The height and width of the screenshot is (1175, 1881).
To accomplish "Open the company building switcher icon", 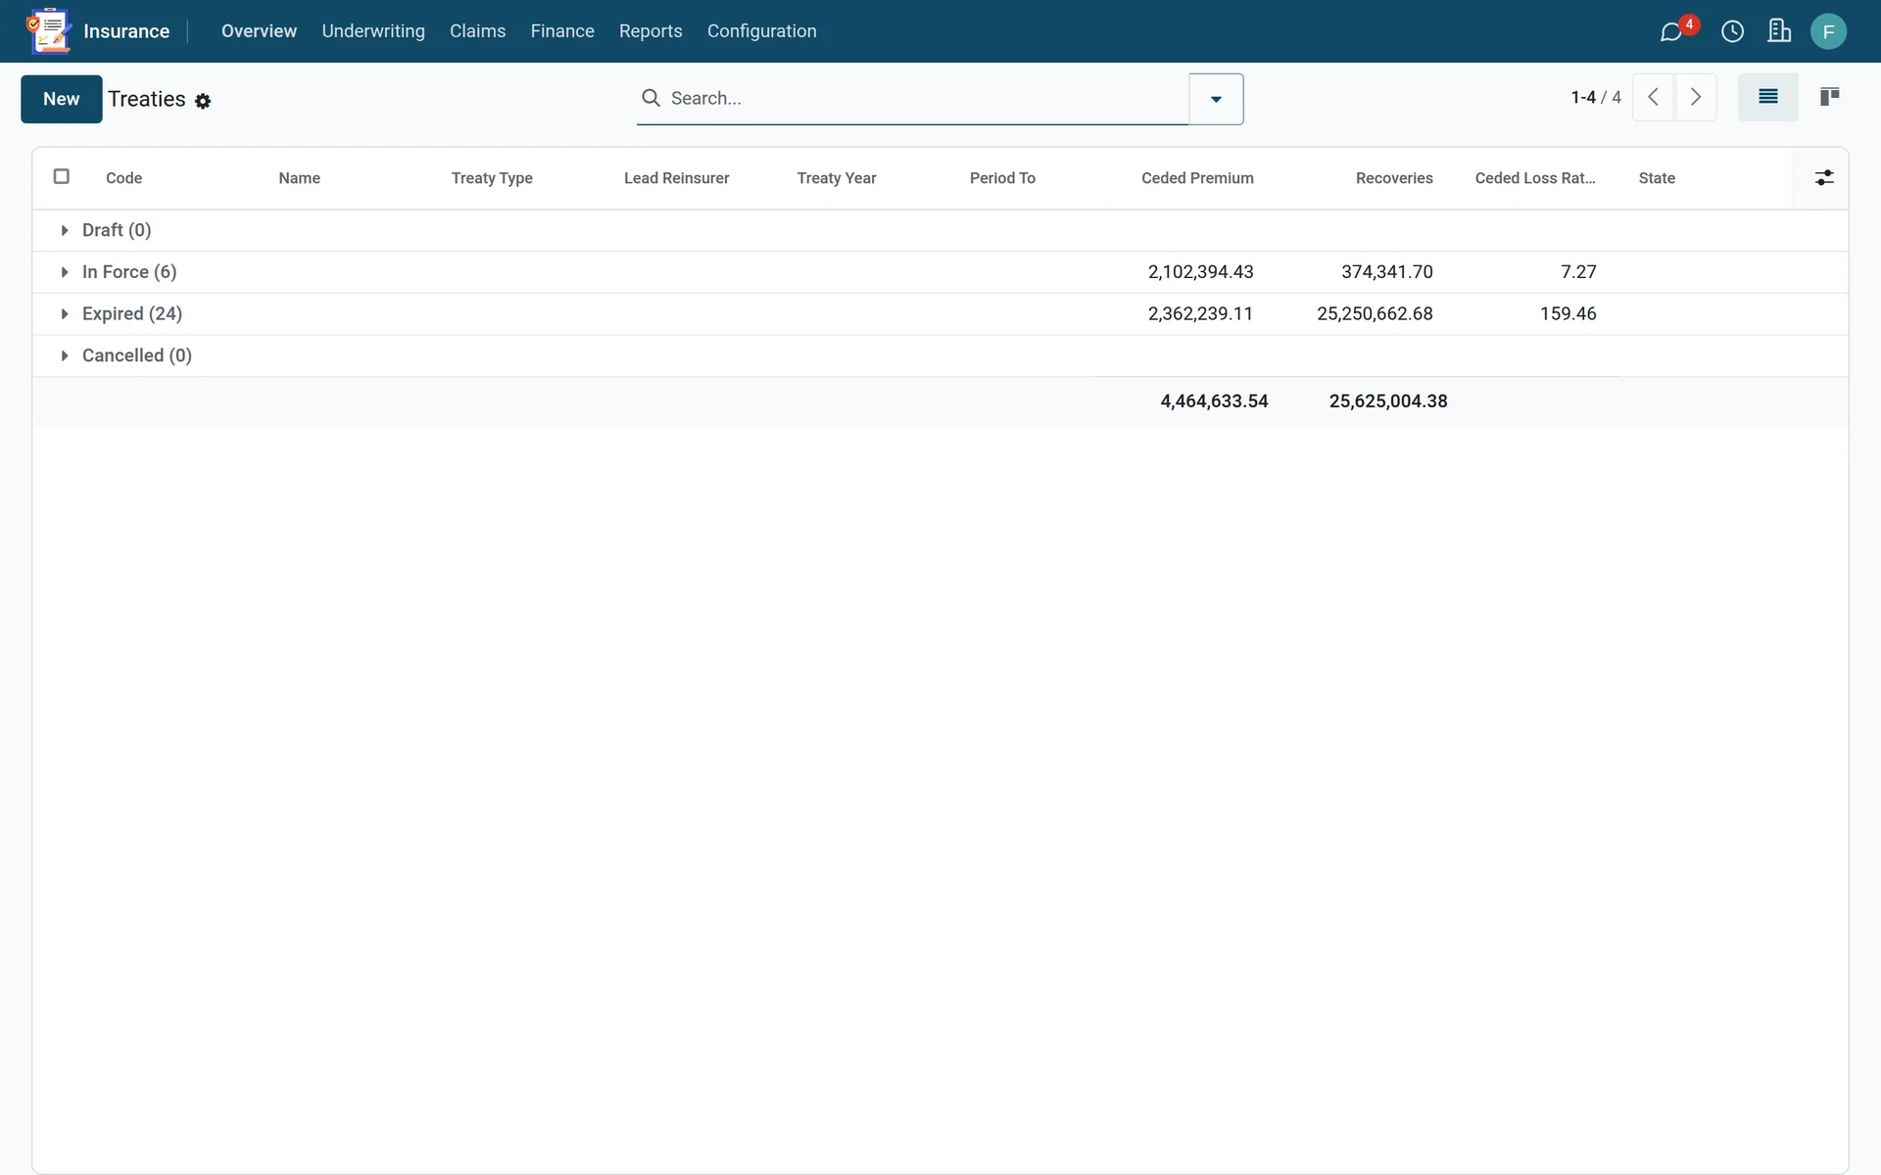I will [1779, 31].
